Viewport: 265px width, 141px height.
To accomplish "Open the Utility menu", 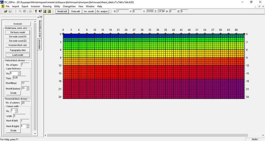I will 57,6.
